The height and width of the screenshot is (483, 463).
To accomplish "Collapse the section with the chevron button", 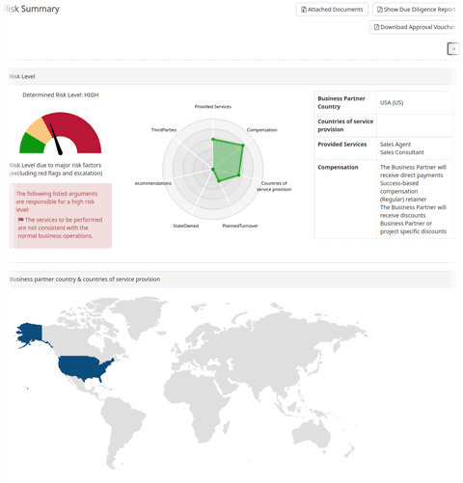I will pyautogui.click(x=453, y=49).
